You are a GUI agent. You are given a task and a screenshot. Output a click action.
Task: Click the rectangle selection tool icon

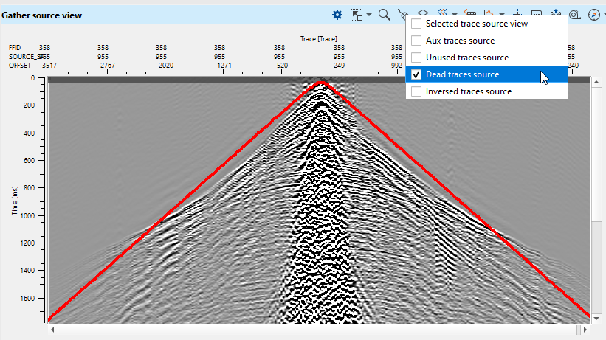(x=357, y=14)
